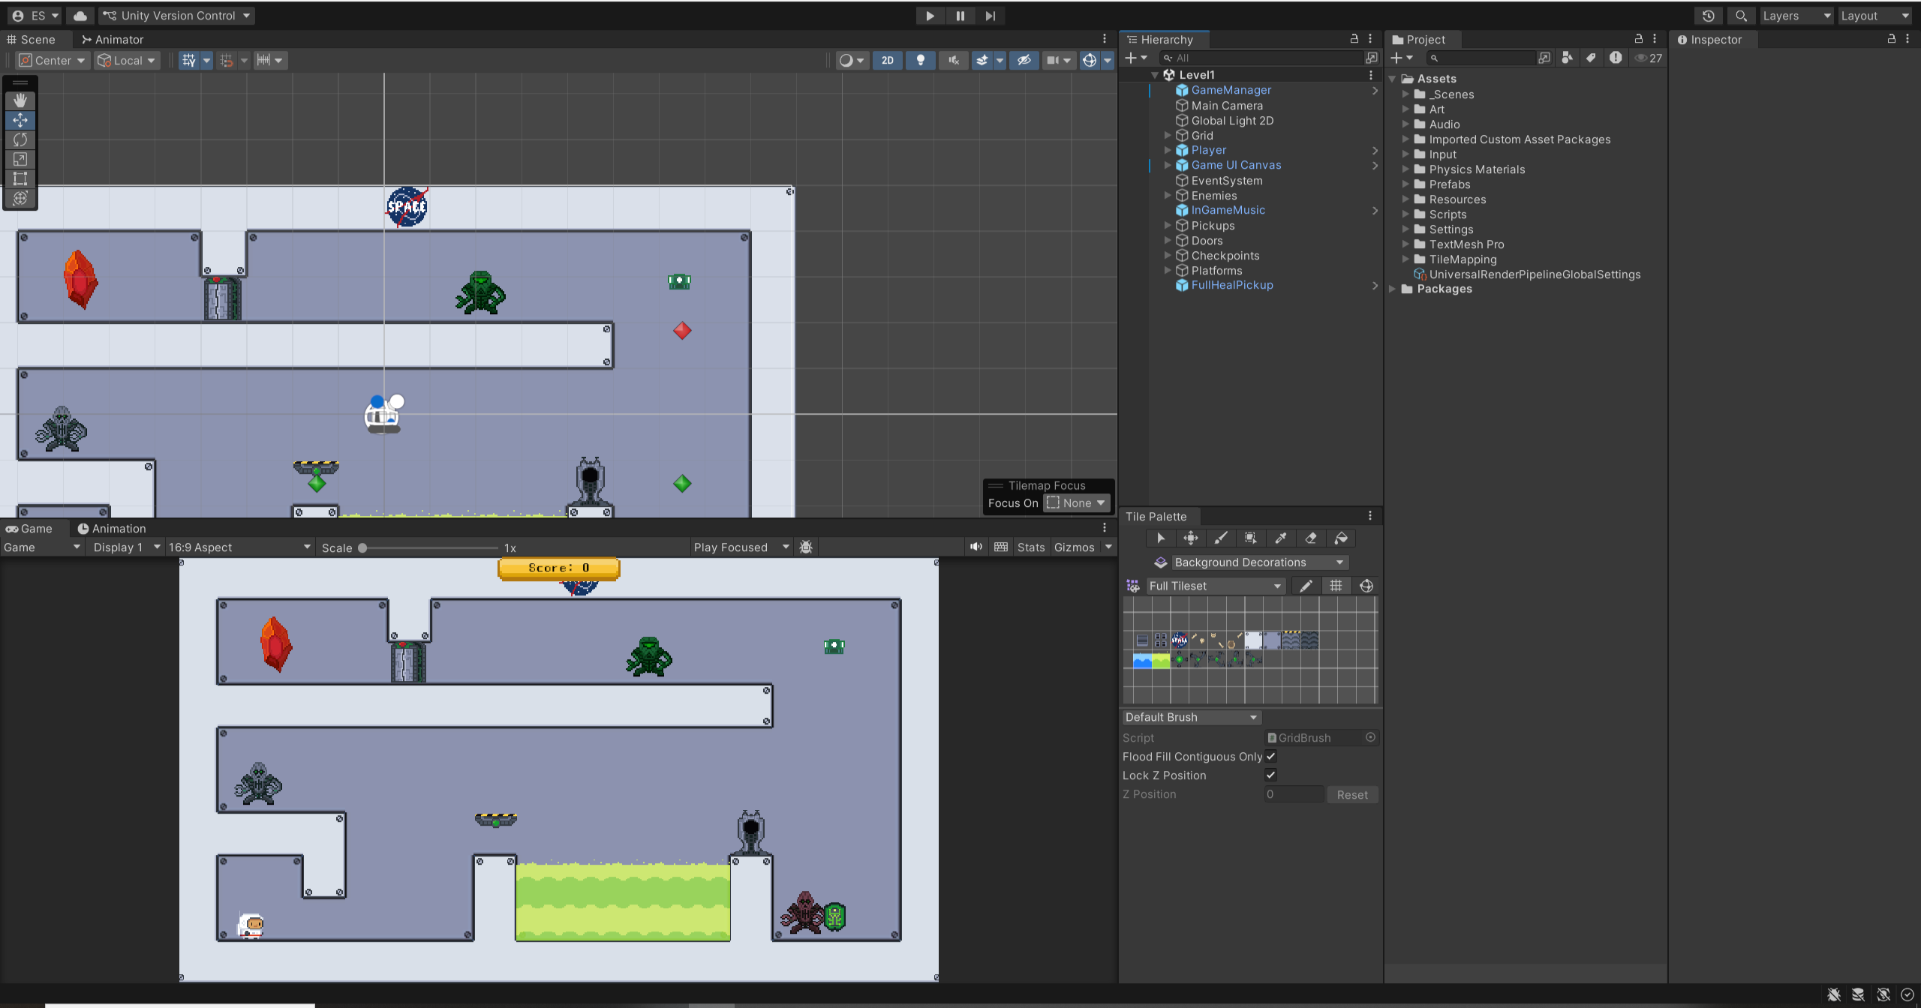Uncheck Flood Fill Contiguous Only

(1270, 756)
